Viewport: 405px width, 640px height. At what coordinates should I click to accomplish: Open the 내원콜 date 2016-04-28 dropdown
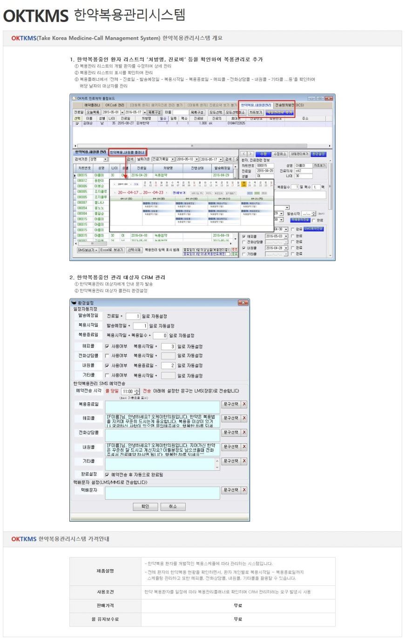coord(286,248)
